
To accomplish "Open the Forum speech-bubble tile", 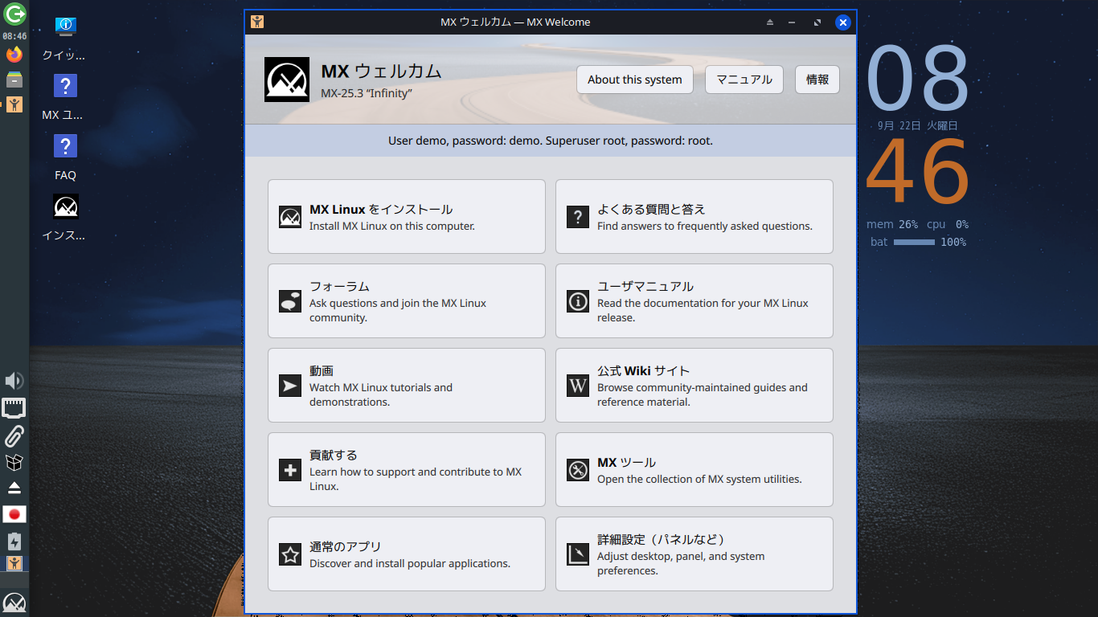I will 407,301.
